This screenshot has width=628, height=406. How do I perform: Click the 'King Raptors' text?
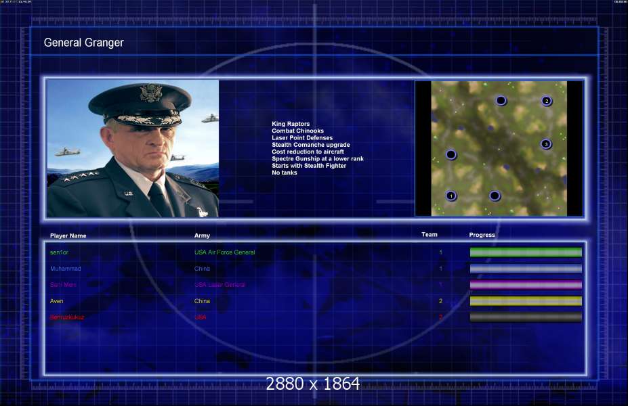[x=291, y=124]
